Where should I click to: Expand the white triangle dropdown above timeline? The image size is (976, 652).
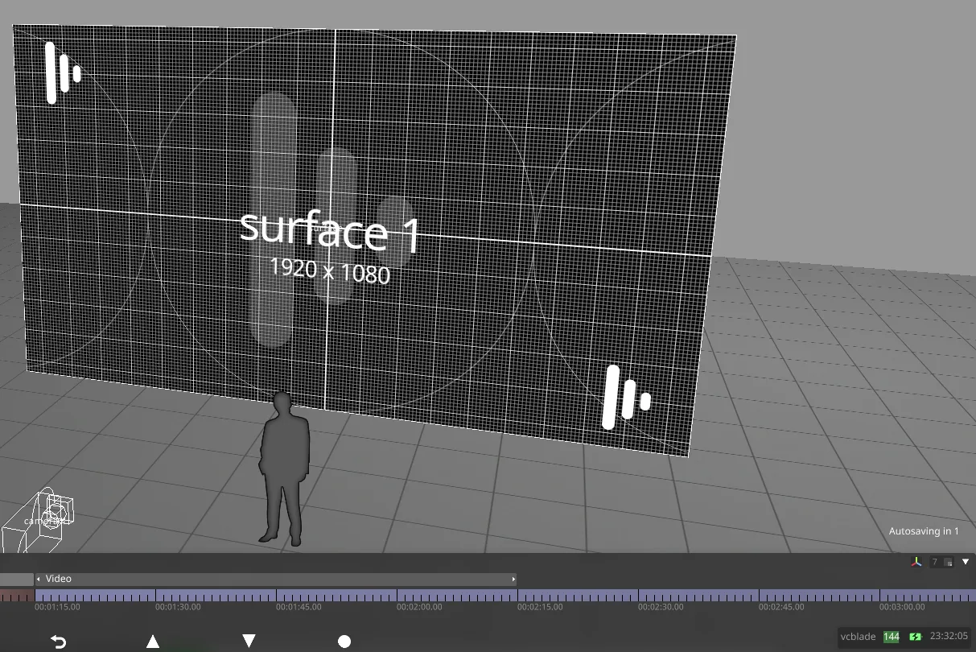tap(966, 562)
